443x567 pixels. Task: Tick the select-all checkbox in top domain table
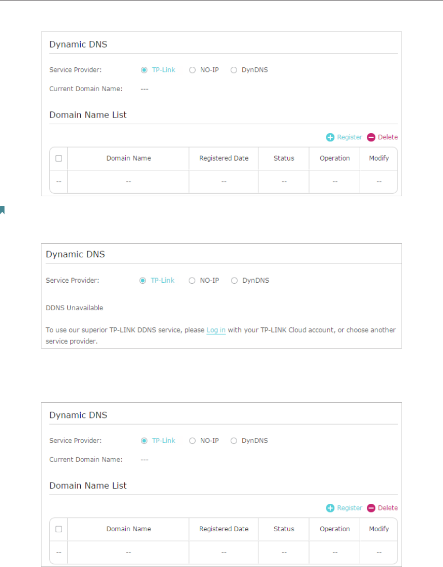[x=58, y=158]
